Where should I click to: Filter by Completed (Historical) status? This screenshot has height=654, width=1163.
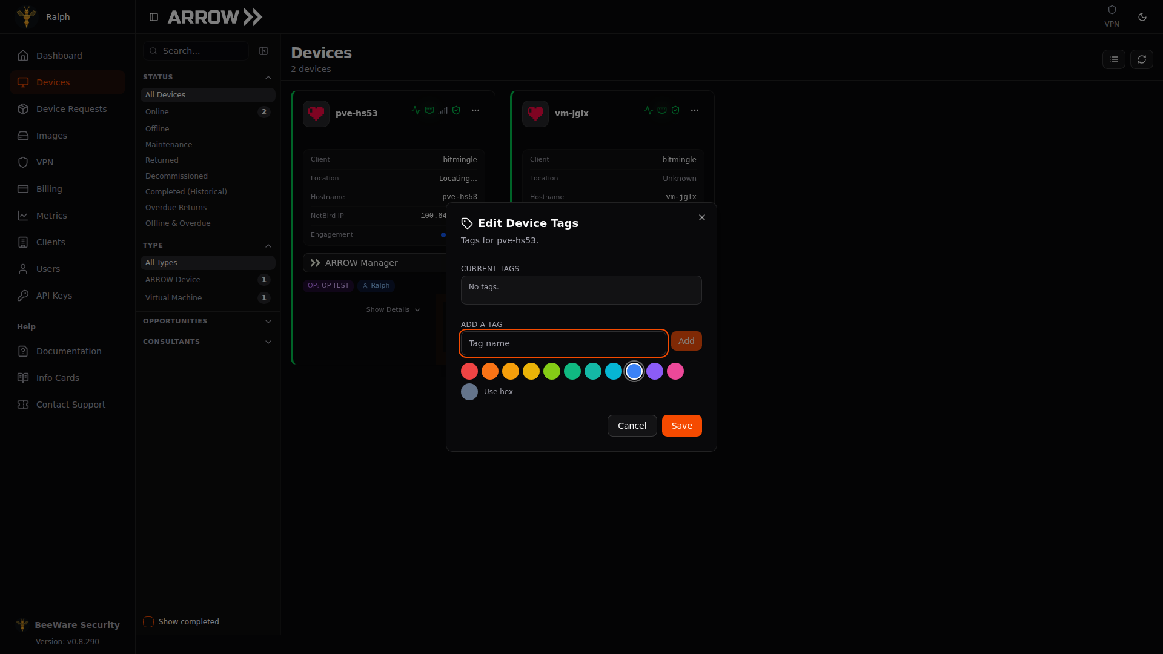coord(208,192)
